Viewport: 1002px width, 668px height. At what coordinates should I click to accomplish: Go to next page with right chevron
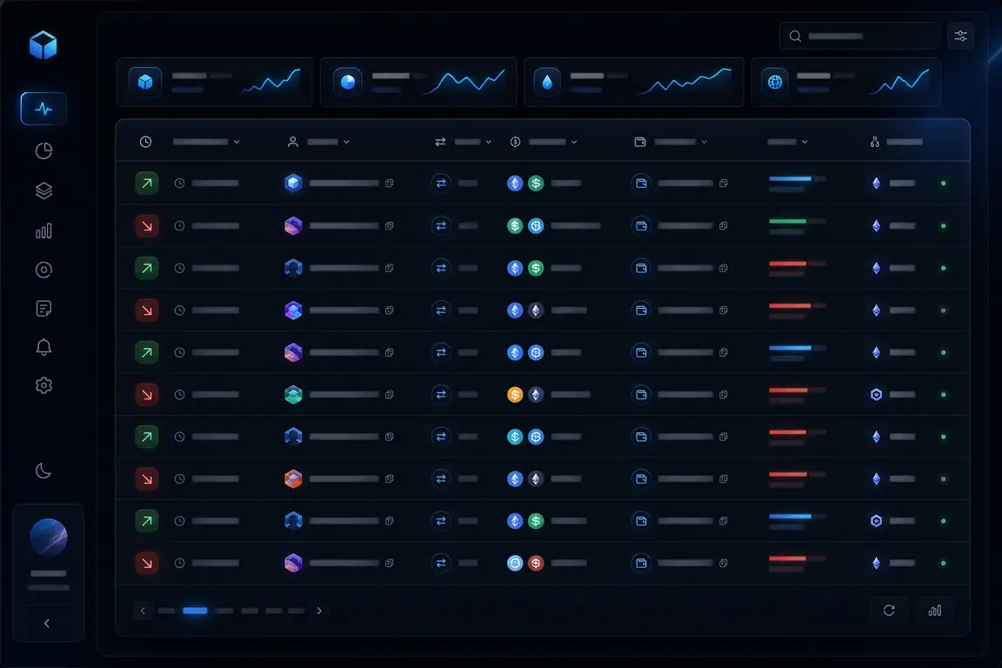(x=319, y=611)
